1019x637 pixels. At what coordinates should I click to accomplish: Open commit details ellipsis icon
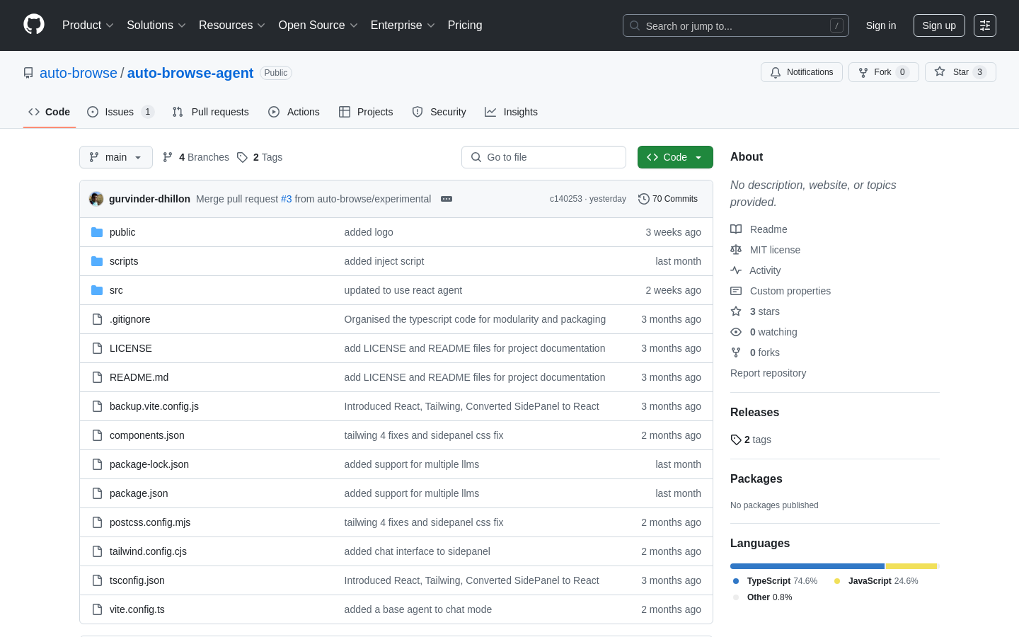tap(447, 199)
